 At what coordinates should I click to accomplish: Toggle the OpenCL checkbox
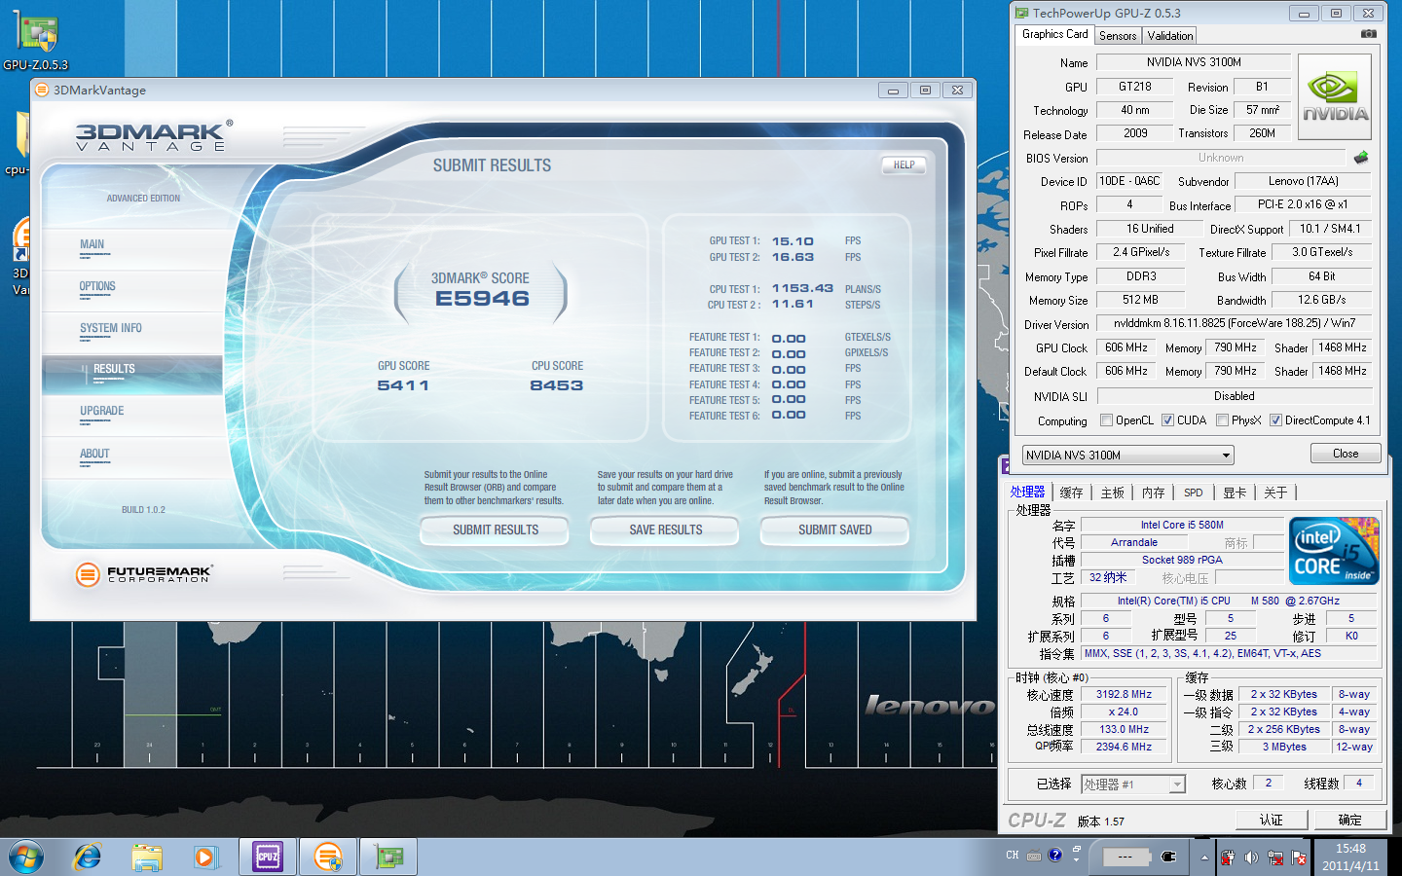point(1106,420)
